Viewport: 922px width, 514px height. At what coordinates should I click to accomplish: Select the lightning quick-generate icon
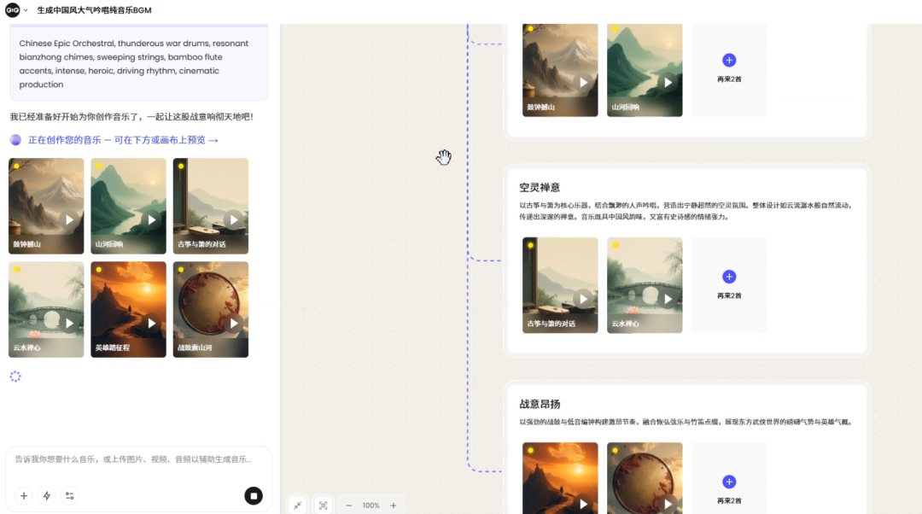[46, 495]
